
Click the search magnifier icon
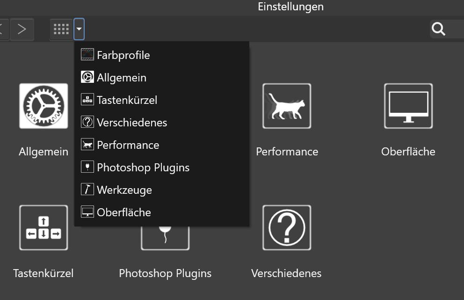pyautogui.click(x=438, y=29)
